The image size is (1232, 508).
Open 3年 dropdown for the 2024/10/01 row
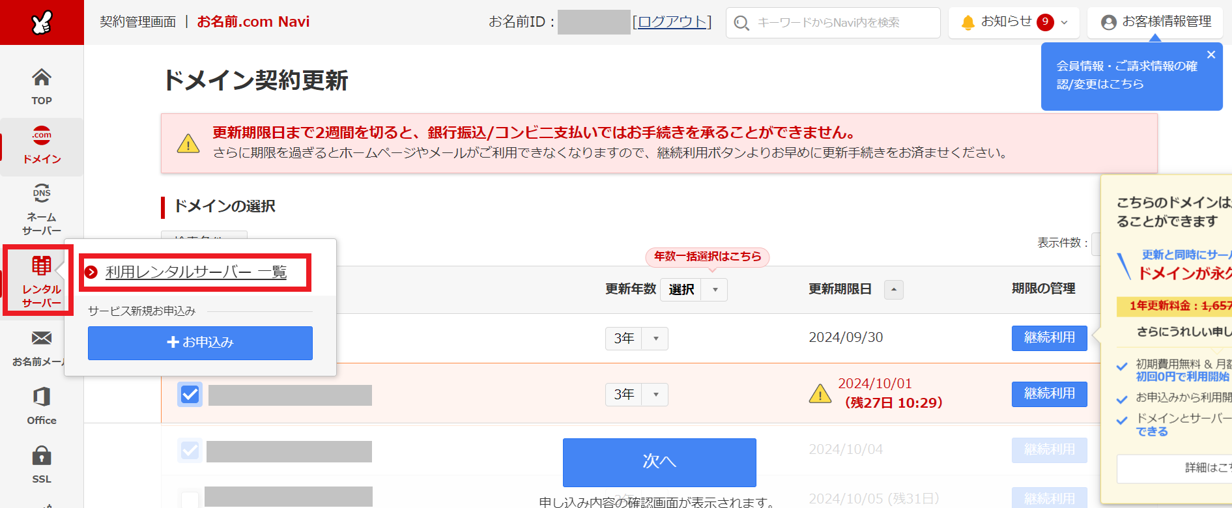[637, 394]
